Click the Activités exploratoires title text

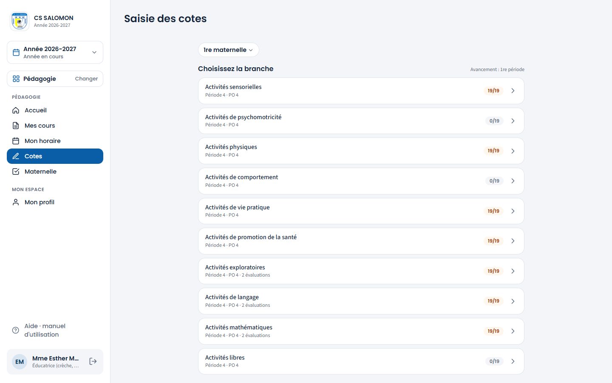(x=235, y=267)
